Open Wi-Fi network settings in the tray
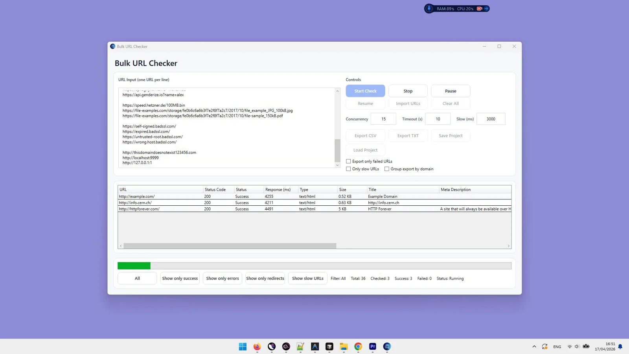629x354 pixels. [x=570, y=347]
